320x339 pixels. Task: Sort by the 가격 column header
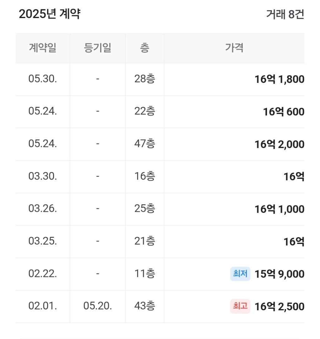[x=234, y=48]
